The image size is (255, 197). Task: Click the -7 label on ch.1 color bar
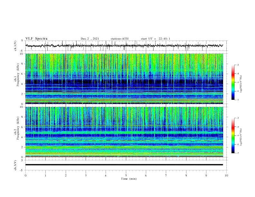click(237, 100)
